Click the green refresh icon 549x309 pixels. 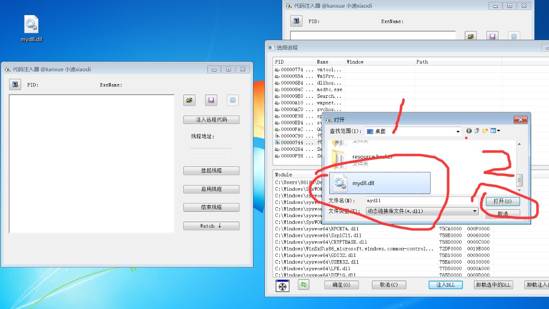click(303, 285)
